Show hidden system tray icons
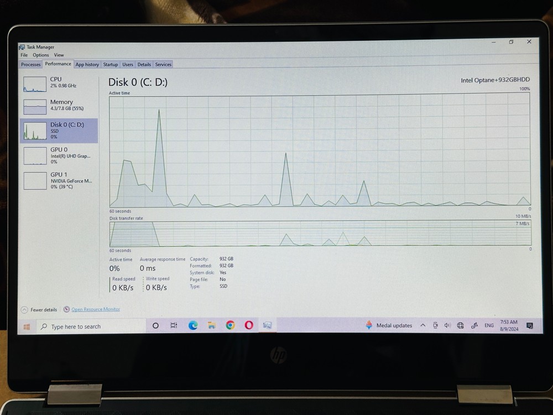Image resolution: width=553 pixels, height=415 pixels. point(423,325)
